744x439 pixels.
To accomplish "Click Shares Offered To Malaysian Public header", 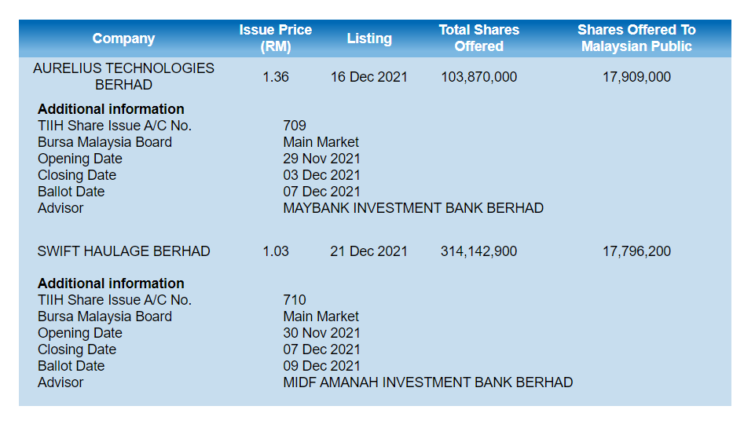I will [636, 38].
